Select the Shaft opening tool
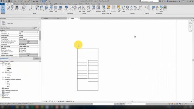 tap(127, 8)
